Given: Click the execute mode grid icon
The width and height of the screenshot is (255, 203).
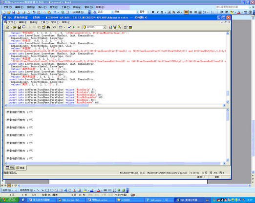Looking at the screenshot, I should (61, 27).
